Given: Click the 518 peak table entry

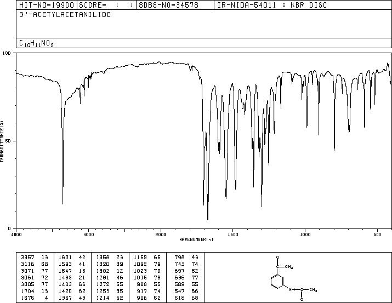Looking at the screenshot, I should click(x=186, y=298).
